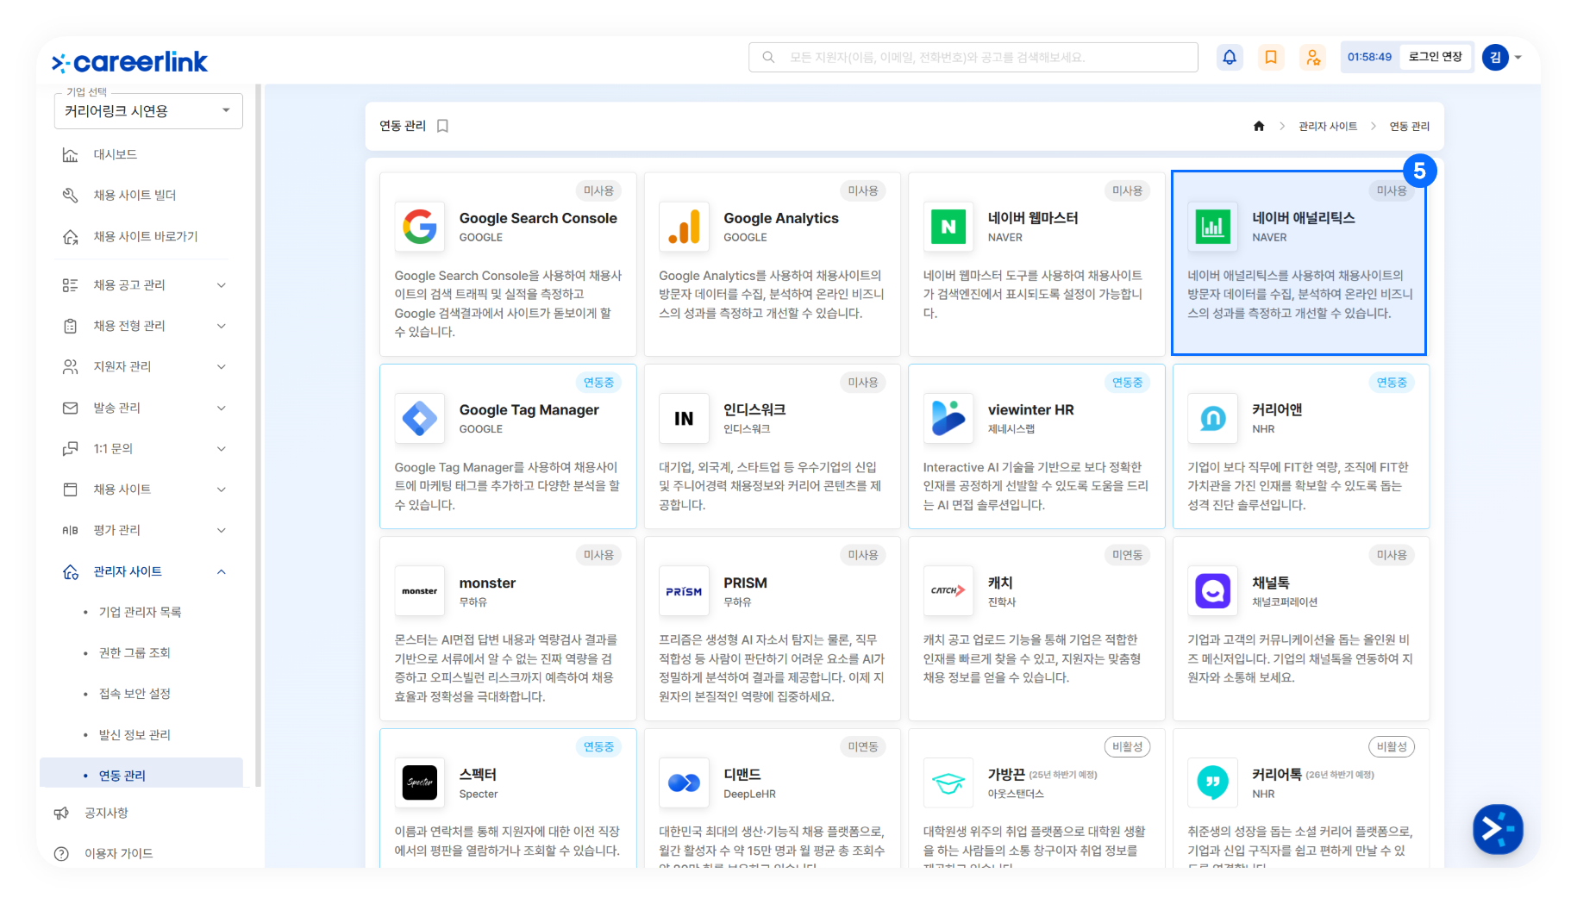Click the orange user settings icon
This screenshot has height=904, width=1577.
[1312, 58]
